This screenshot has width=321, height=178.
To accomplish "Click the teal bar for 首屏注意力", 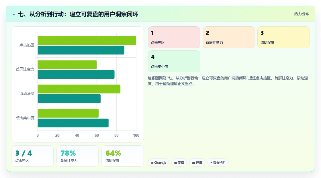I will pos(76,74).
